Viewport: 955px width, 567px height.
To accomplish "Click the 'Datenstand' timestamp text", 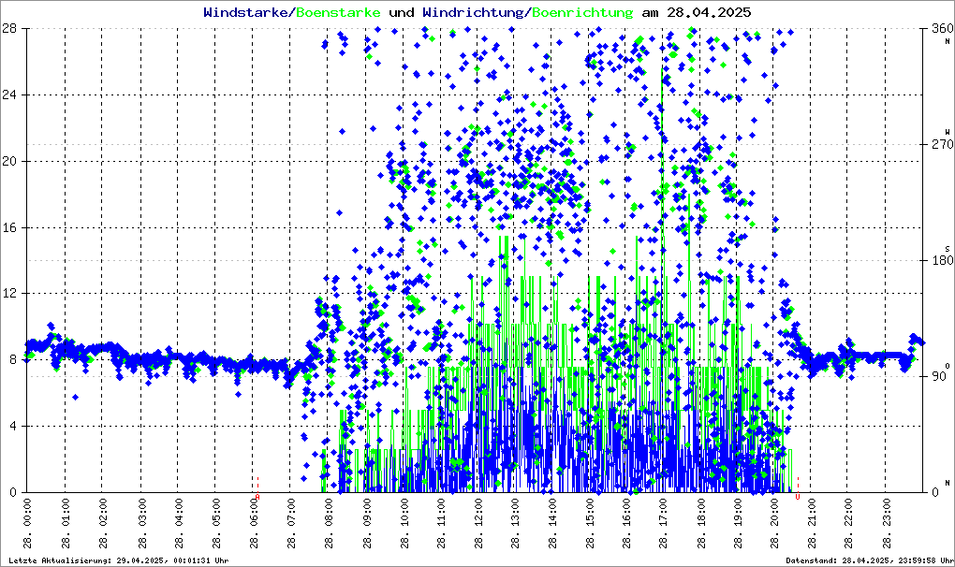I will [x=870, y=560].
